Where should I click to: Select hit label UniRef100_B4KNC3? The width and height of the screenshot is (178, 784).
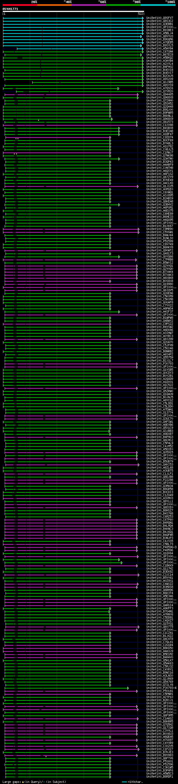(x=160, y=529)
